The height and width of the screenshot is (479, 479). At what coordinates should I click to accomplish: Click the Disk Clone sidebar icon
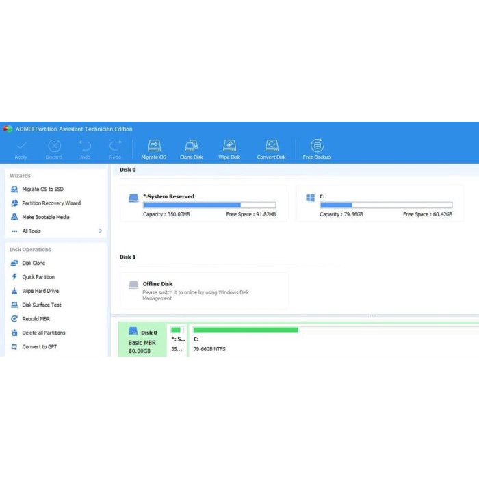[14, 263]
